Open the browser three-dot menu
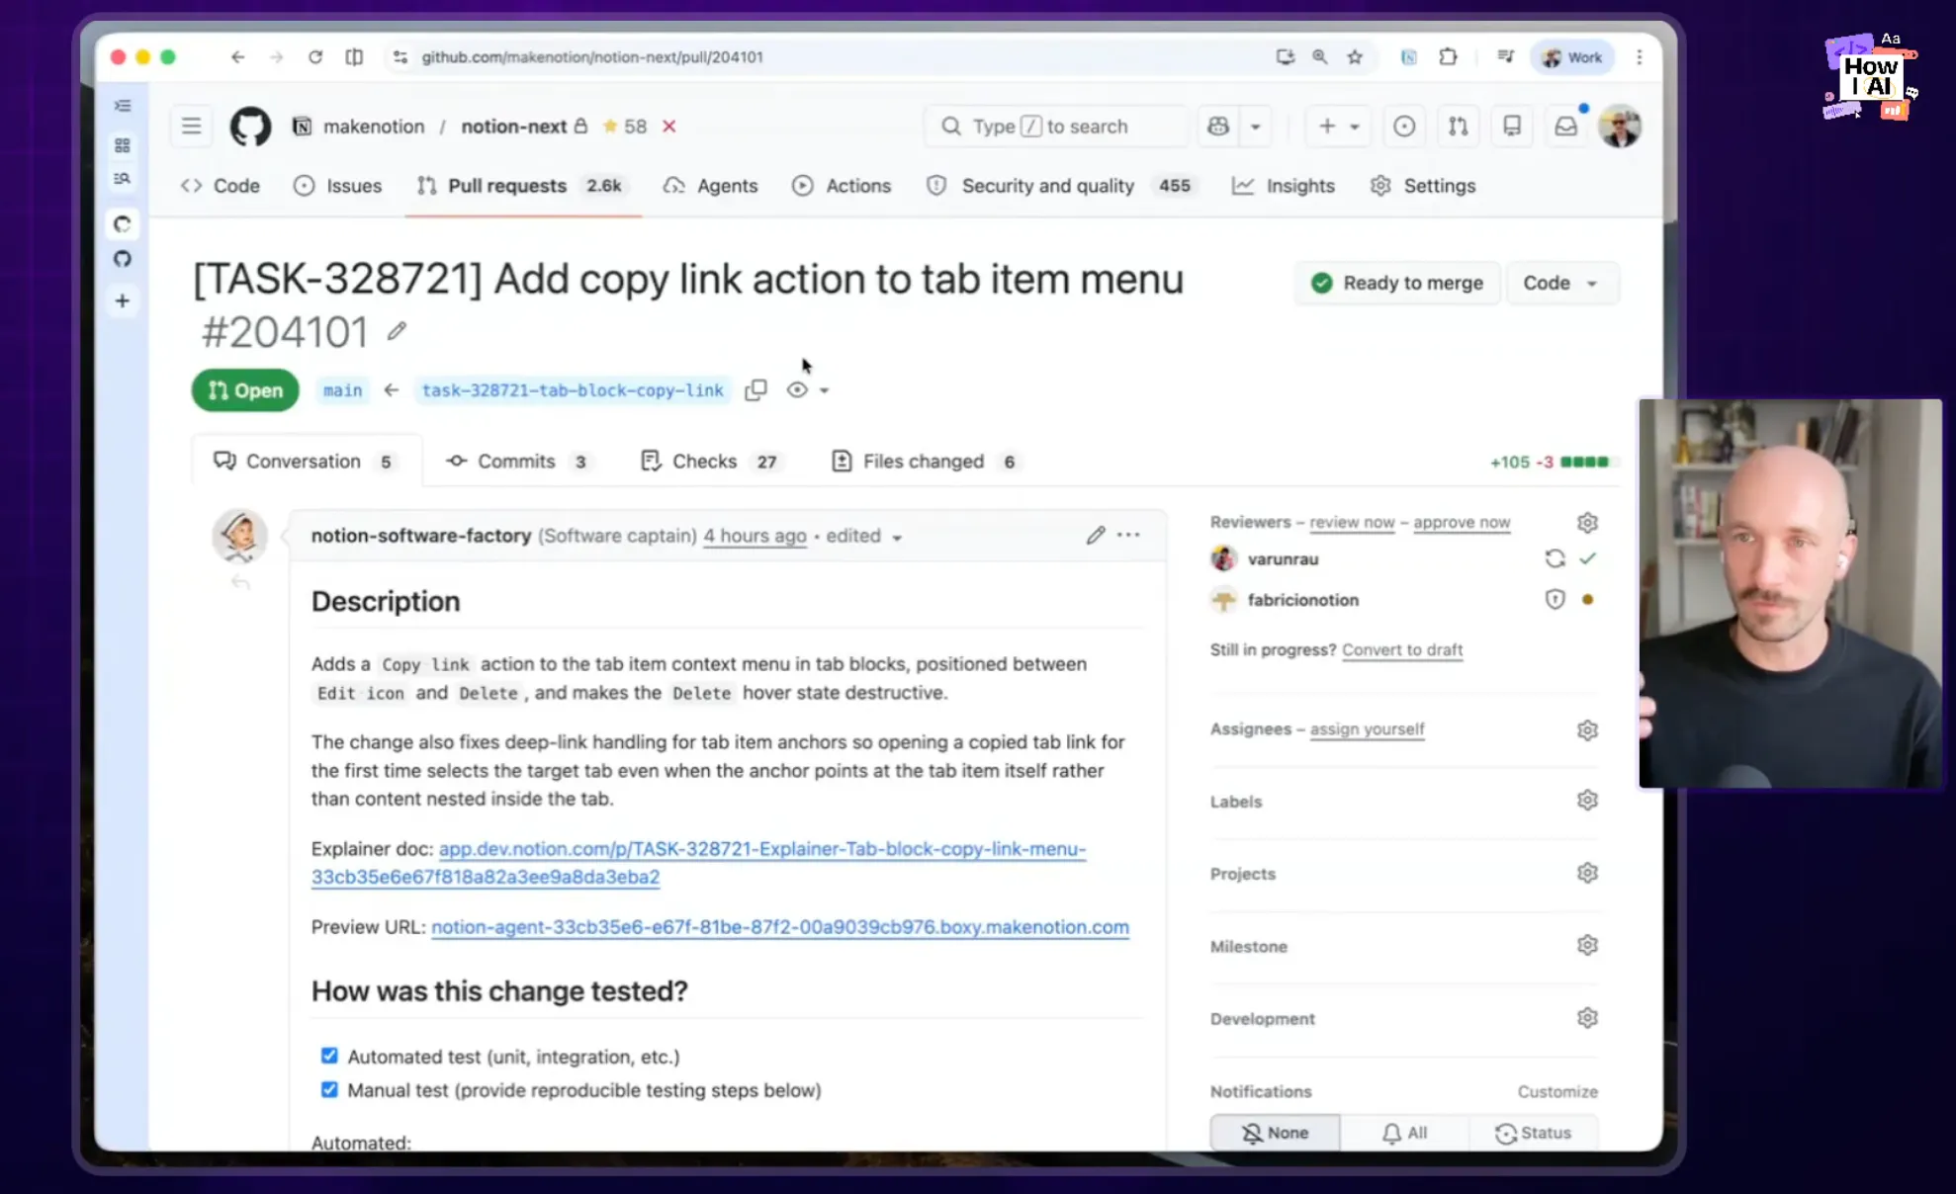This screenshot has width=1956, height=1194. (1640, 57)
